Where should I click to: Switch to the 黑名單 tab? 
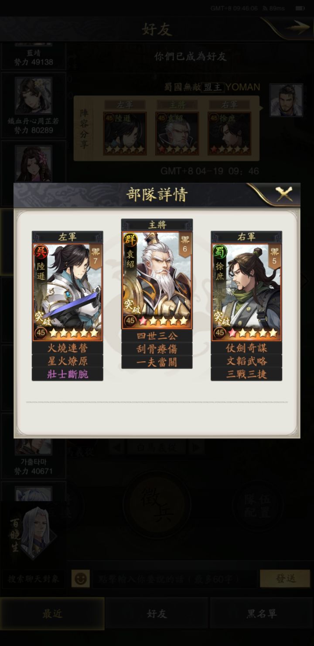pos(262,614)
